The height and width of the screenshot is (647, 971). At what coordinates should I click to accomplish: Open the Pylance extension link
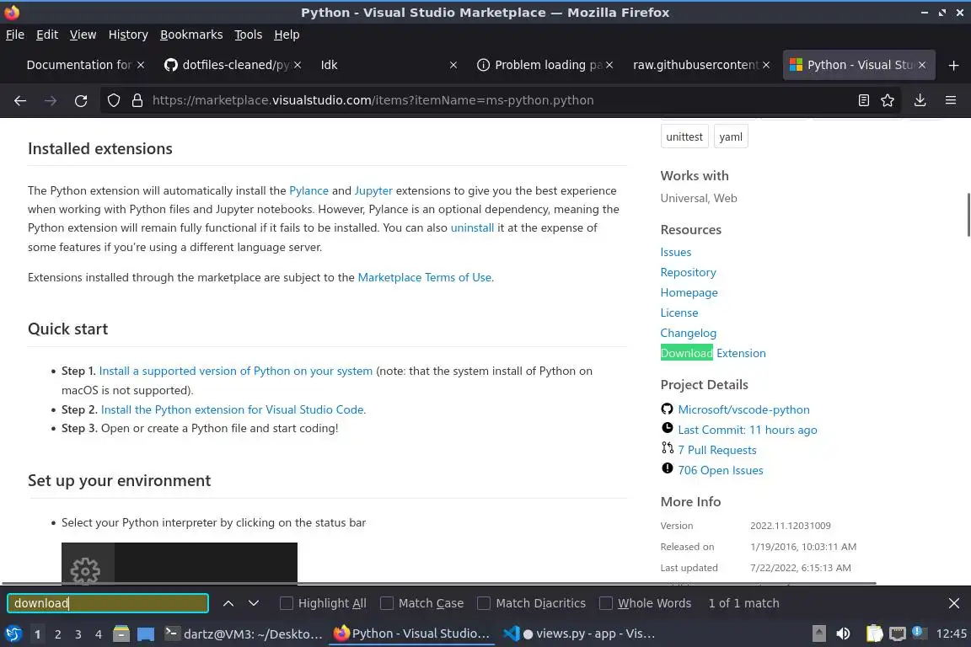click(308, 190)
